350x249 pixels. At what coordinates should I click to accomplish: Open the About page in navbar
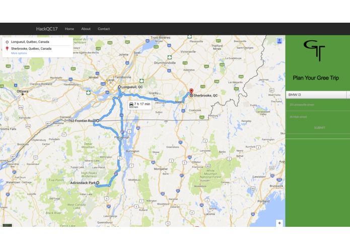(x=86, y=29)
